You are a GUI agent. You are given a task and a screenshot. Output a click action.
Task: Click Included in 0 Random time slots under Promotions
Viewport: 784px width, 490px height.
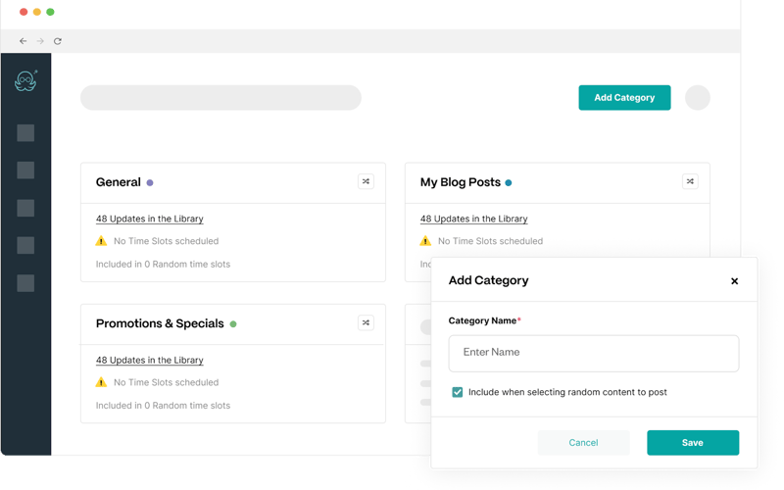pos(163,406)
